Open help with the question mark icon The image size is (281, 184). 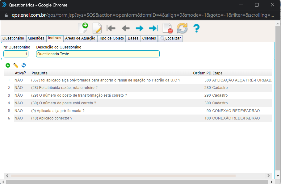196,28
